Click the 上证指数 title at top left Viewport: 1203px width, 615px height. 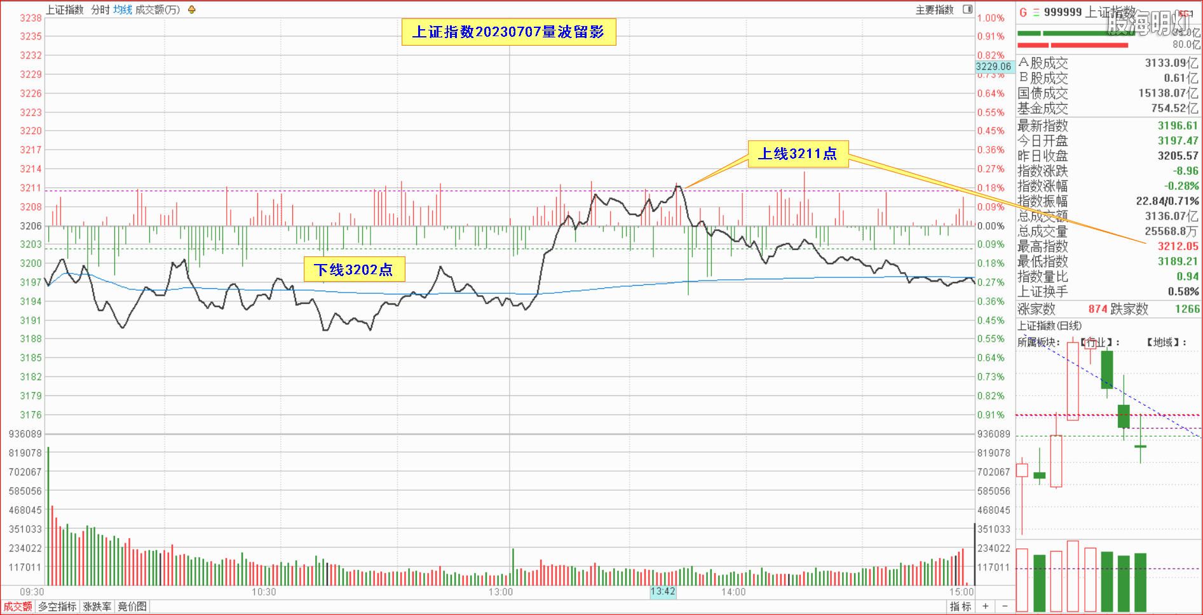click(x=65, y=10)
